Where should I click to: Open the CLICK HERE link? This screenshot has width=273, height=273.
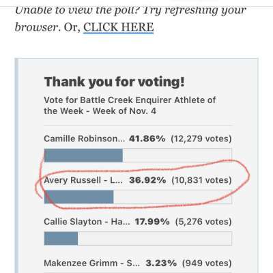pos(119,27)
